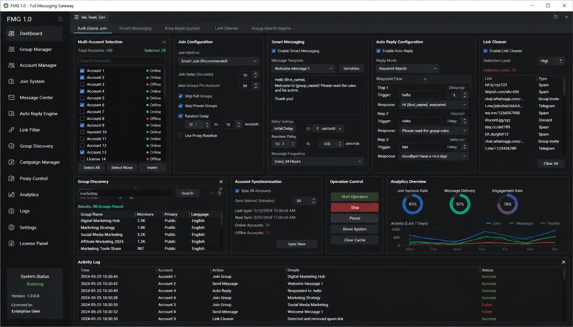Open the License Panel icon
Image resolution: width=573 pixels, height=327 pixels.
12,244
